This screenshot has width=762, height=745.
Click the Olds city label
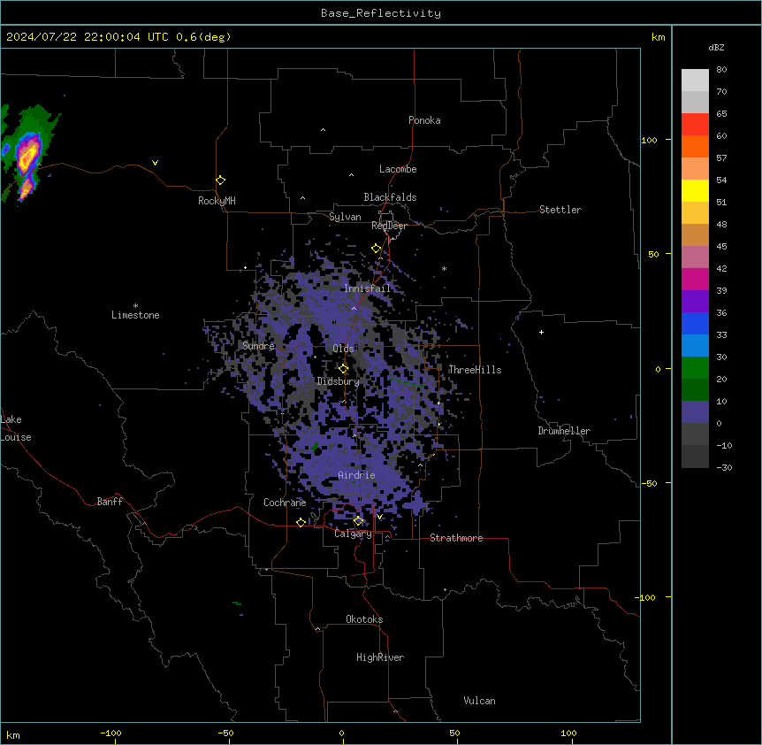coord(343,349)
